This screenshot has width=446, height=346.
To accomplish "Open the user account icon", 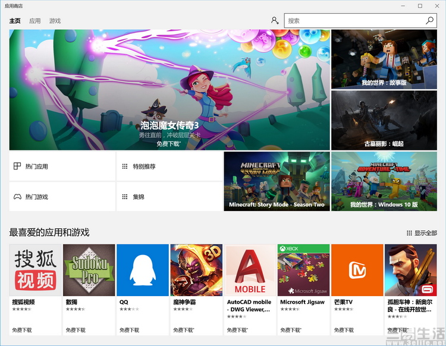I will coord(275,20).
